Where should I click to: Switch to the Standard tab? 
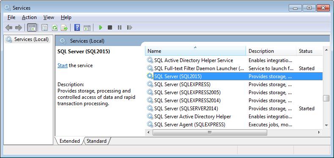tap(96, 141)
